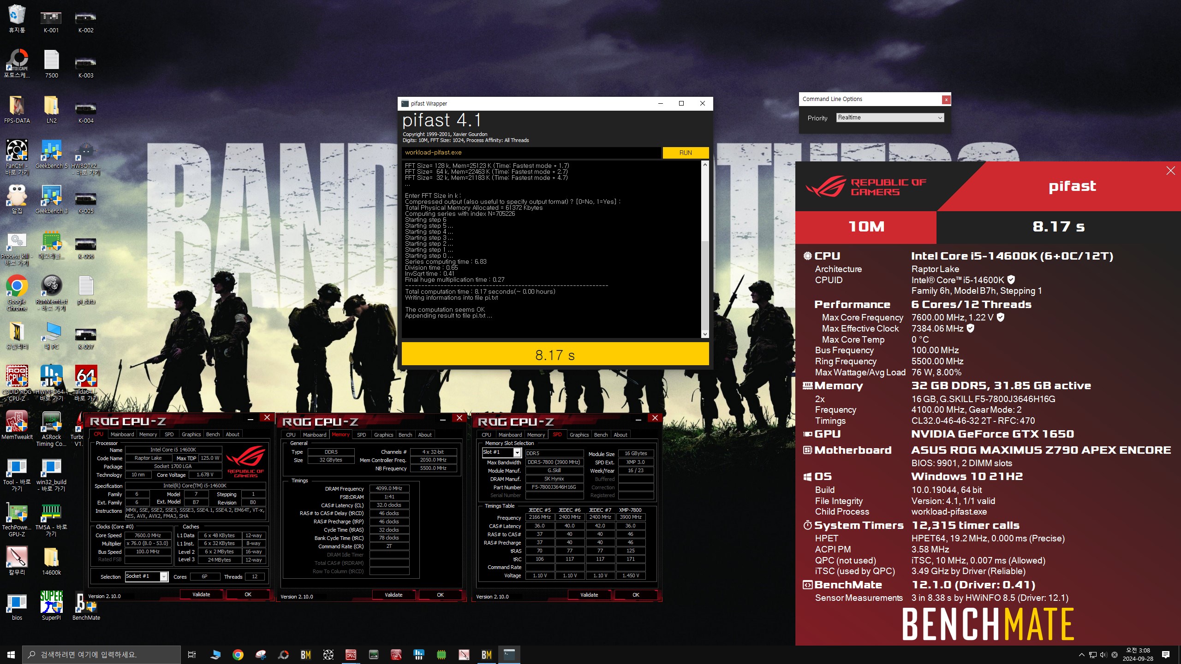
Task: Open TechPowerUp GPU-Z icon
Action: click(x=17, y=519)
